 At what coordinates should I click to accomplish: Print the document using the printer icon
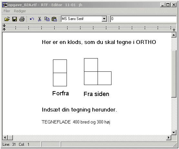pos(22,19)
